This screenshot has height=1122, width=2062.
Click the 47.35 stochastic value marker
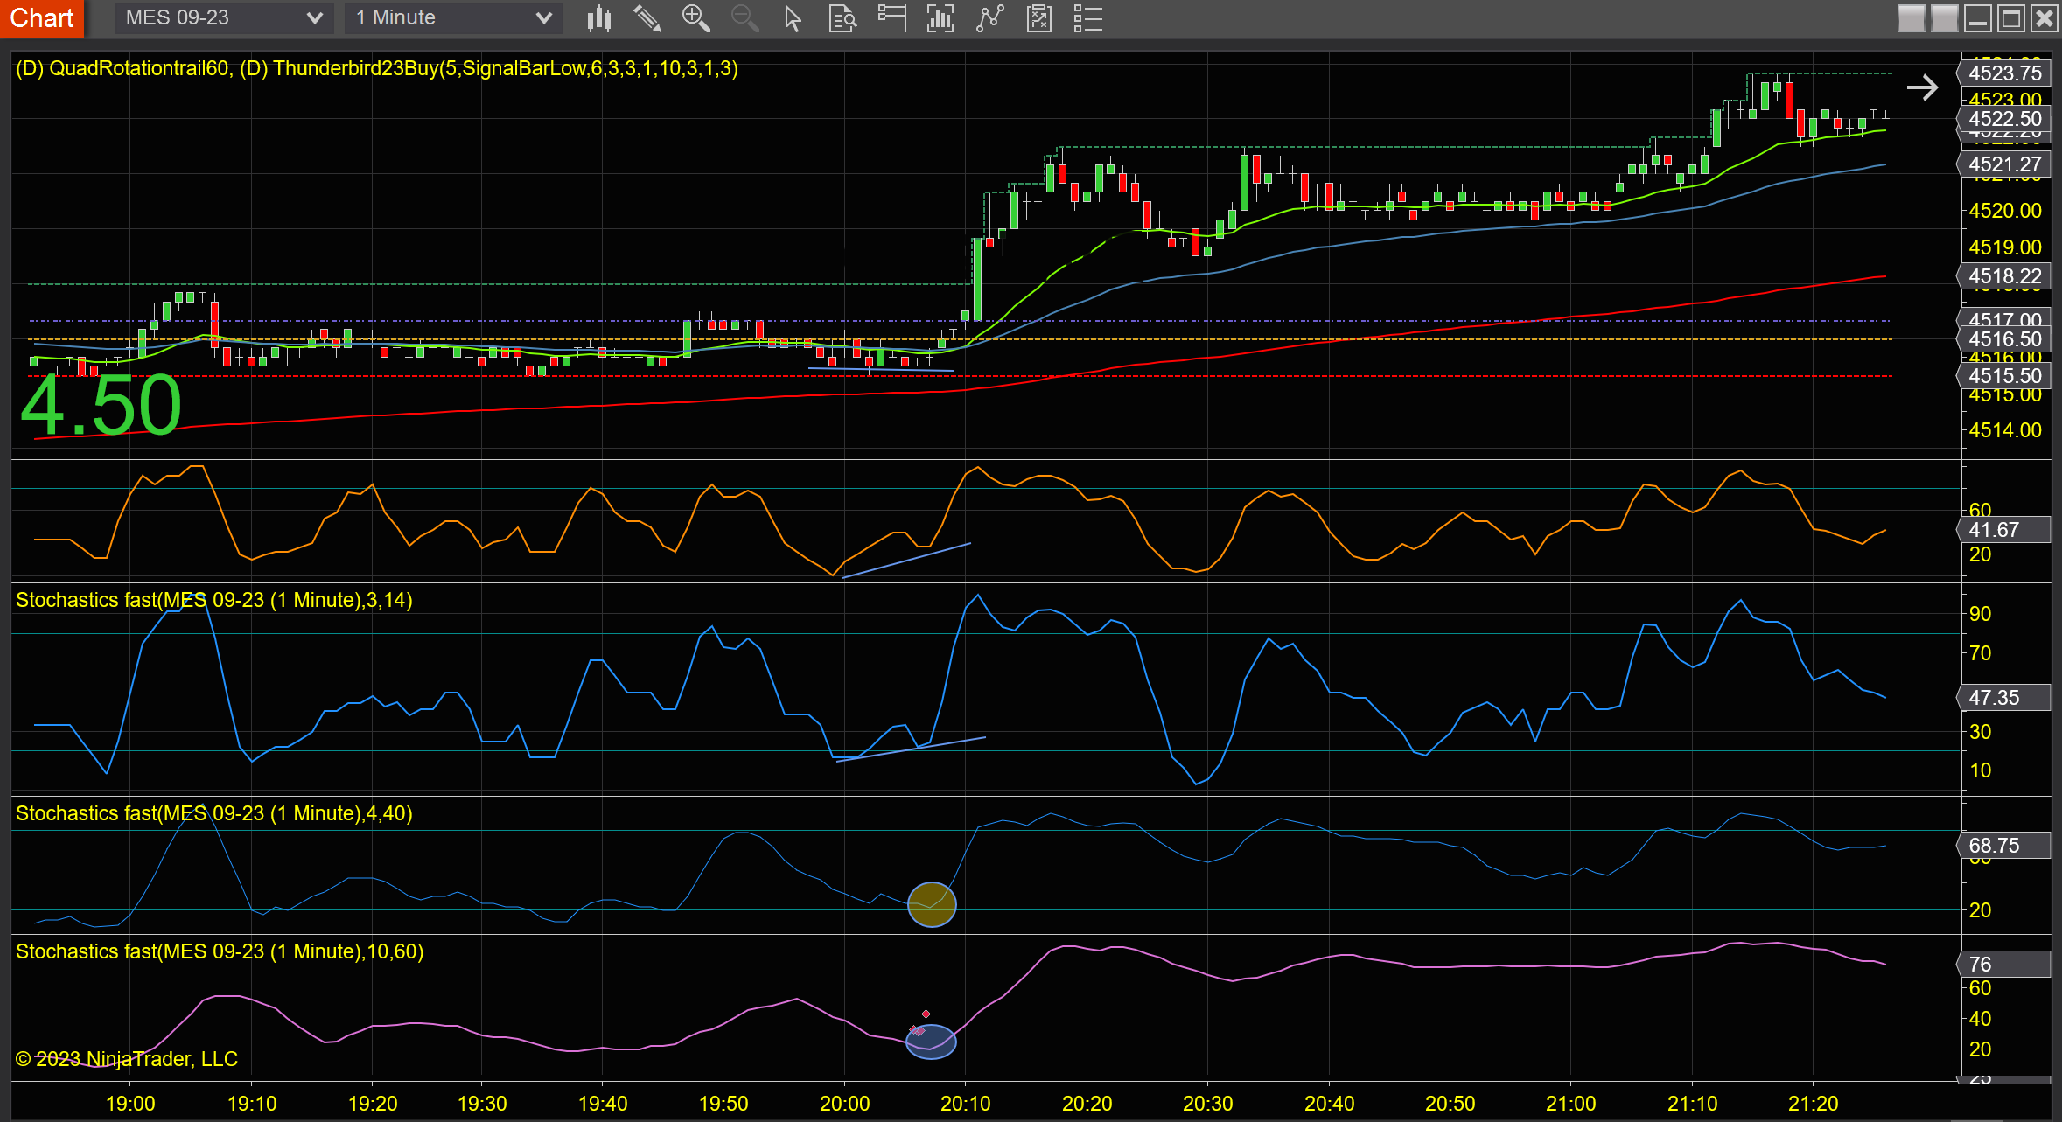coord(2004,698)
